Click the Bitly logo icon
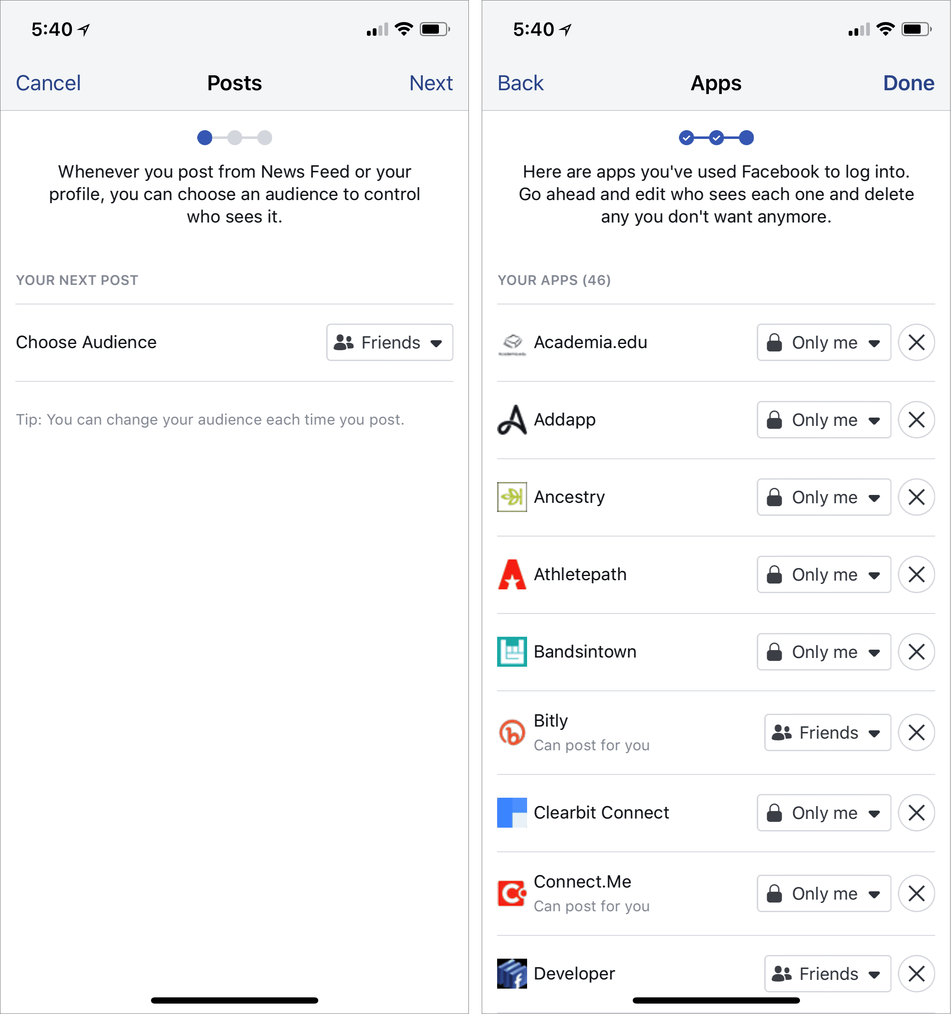Image resolution: width=951 pixels, height=1014 pixels. 512,733
